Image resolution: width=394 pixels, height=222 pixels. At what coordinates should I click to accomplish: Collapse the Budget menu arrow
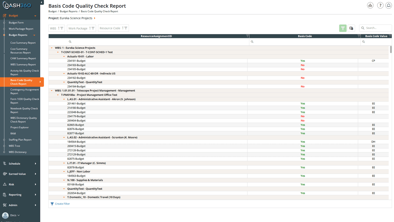click(x=35, y=16)
